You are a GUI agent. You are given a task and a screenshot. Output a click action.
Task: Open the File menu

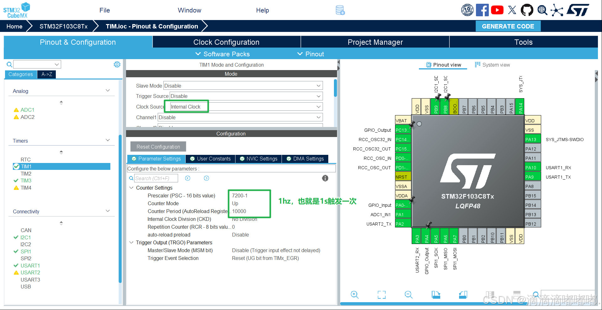pyautogui.click(x=105, y=10)
